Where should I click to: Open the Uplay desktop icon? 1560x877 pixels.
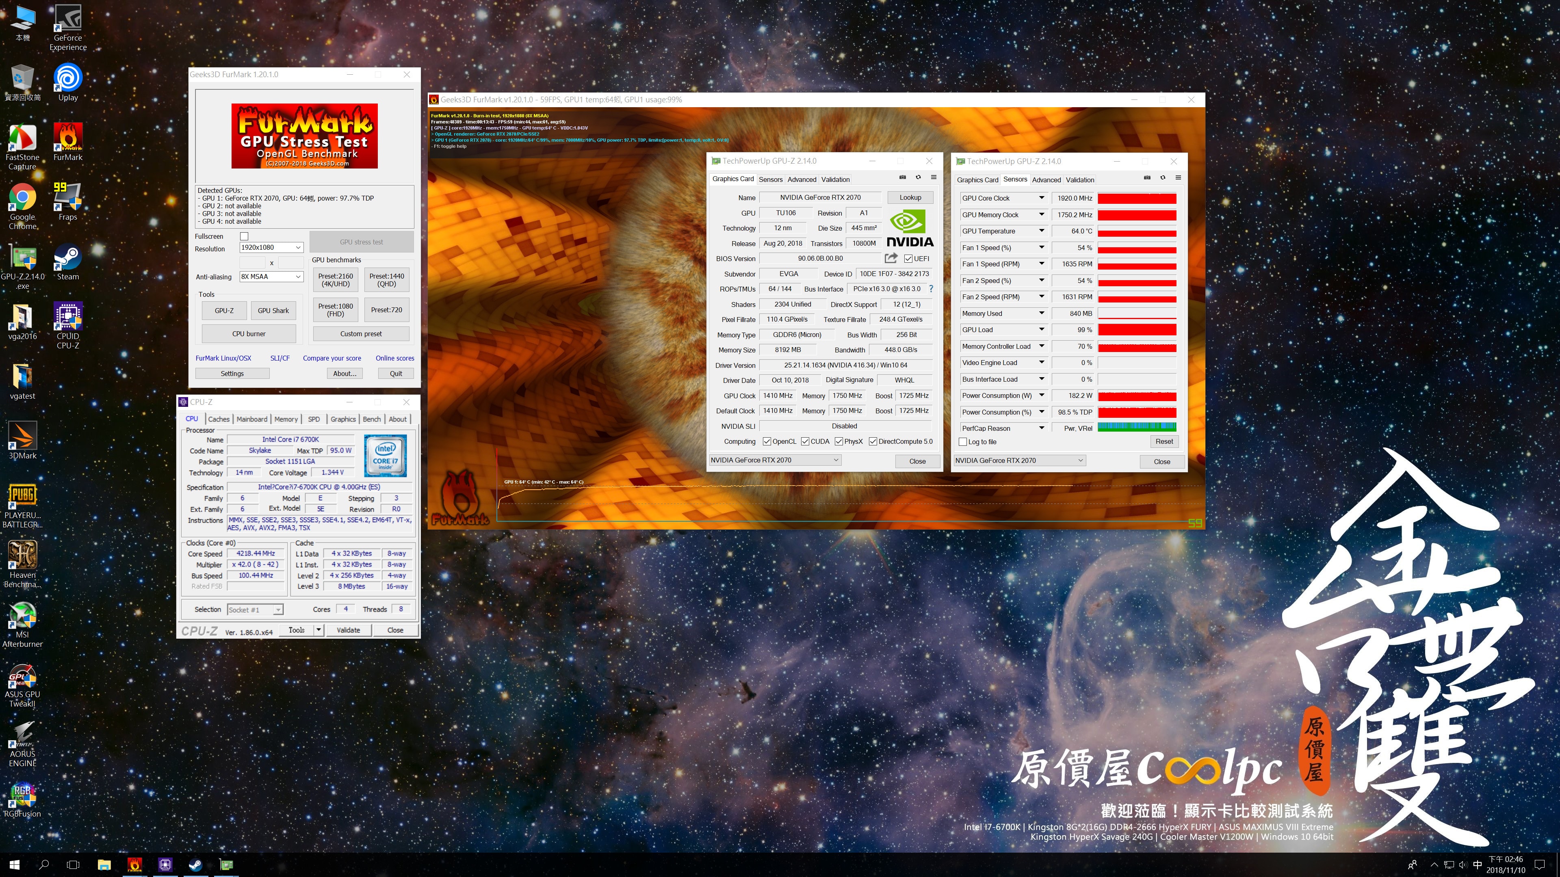pos(68,82)
